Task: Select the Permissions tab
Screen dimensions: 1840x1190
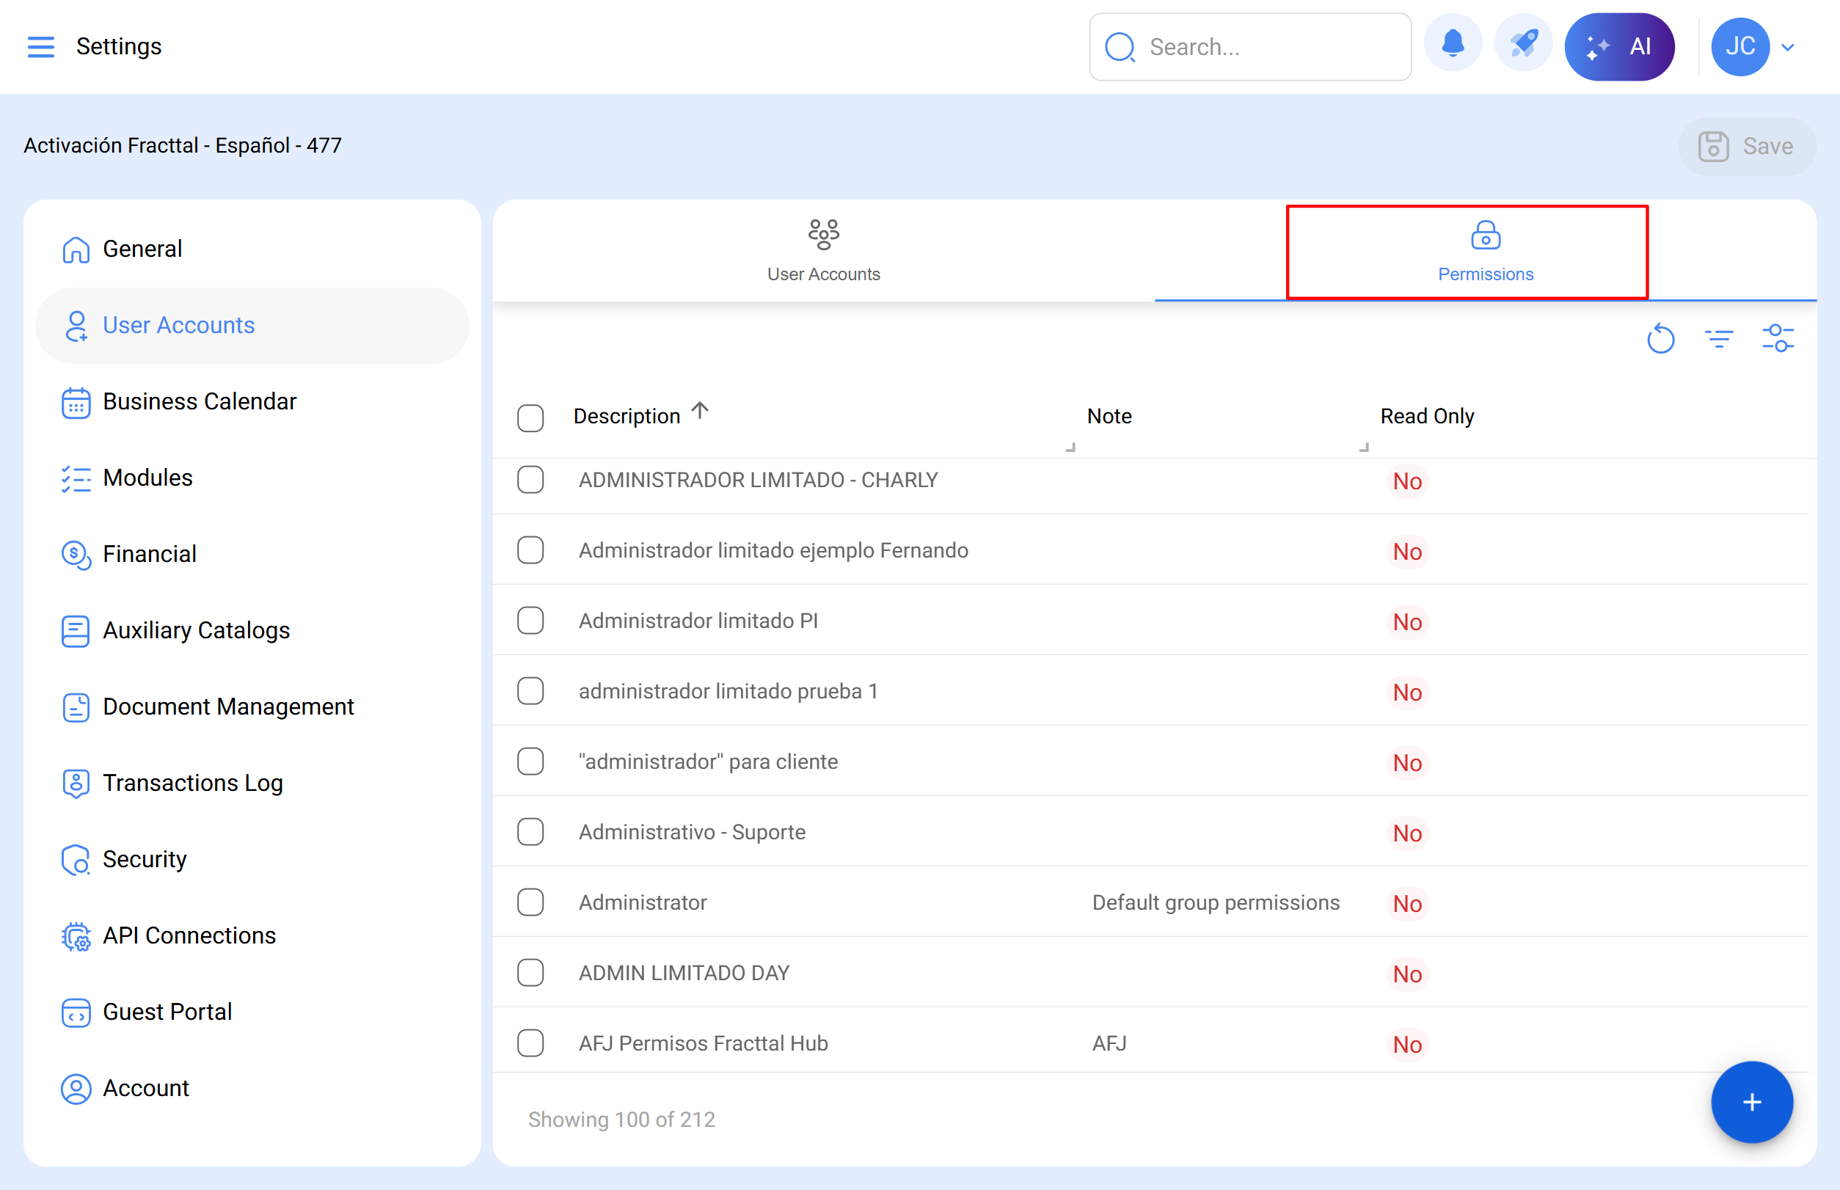Action: [1484, 251]
